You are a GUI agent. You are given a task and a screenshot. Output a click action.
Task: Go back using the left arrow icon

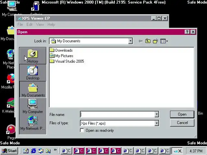tap(141, 41)
